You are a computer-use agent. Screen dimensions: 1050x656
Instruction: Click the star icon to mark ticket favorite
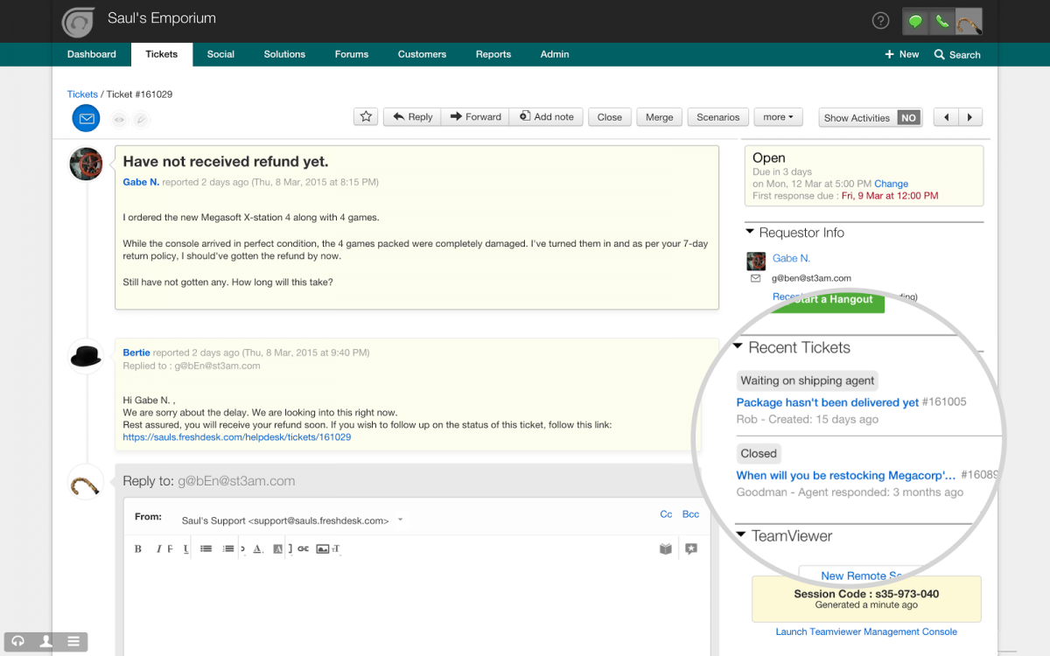tap(366, 116)
